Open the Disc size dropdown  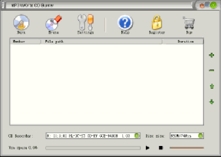coord(200,136)
